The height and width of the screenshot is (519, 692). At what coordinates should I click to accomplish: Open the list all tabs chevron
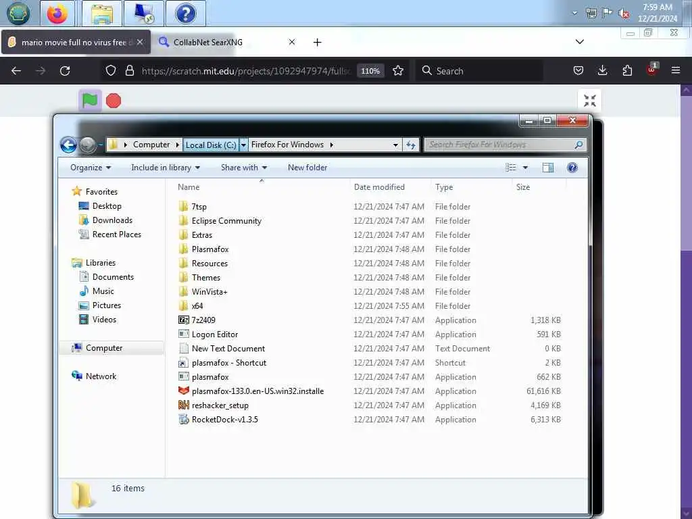pyautogui.click(x=580, y=42)
